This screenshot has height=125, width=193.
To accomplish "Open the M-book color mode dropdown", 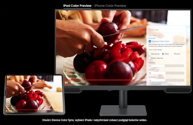I will pyautogui.click(x=166, y=38).
